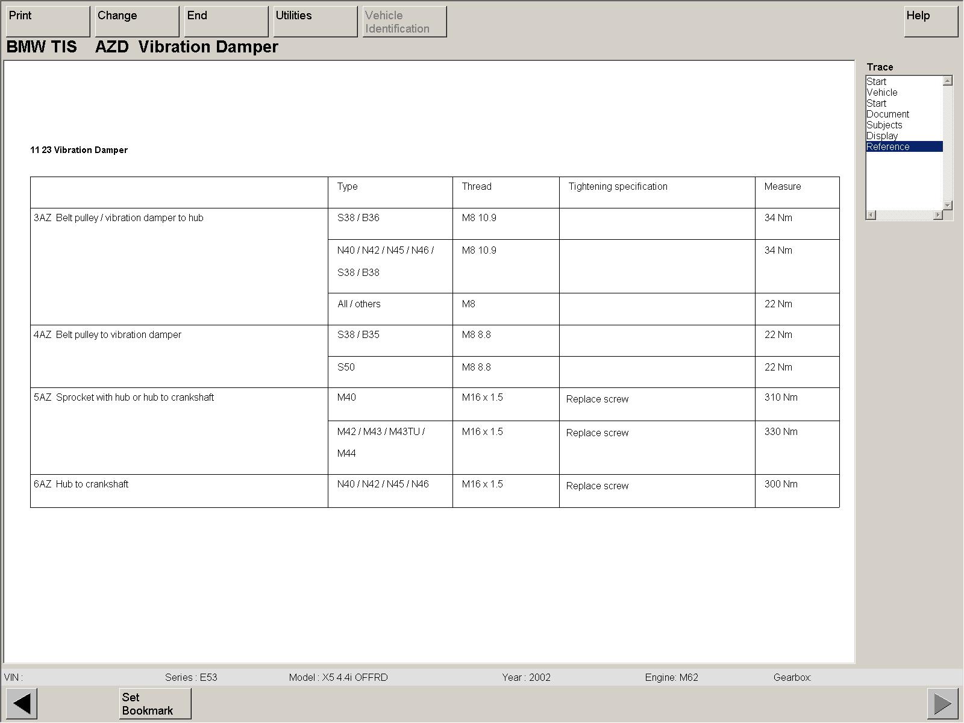The height and width of the screenshot is (723, 964).
Task: Select highlighted Reference trace entry
Action: [x=888, y=147]
